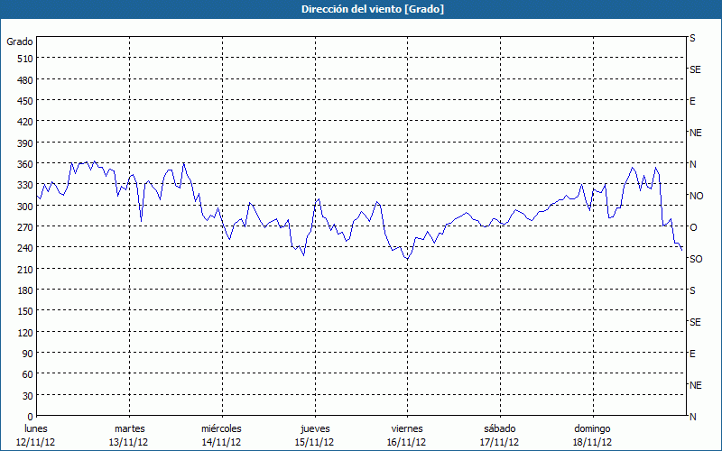722x451 pixels.
Task: Click the 'N' compass label level with 360
Action: click(693, 164)
